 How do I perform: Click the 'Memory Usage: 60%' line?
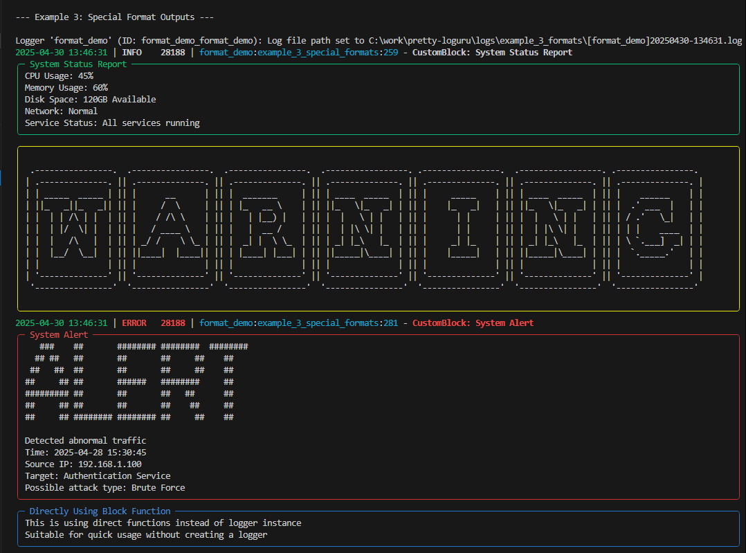pos(66,88)
